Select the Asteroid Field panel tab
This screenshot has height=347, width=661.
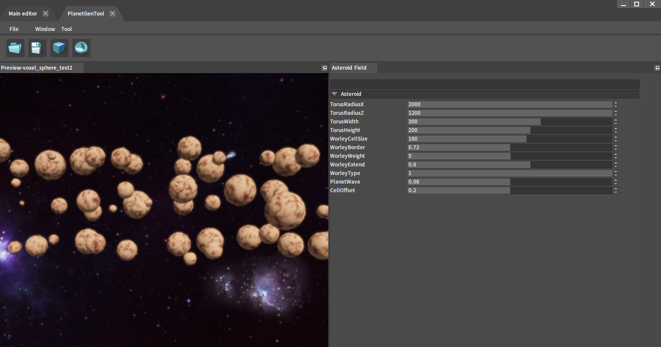(349, 68)
